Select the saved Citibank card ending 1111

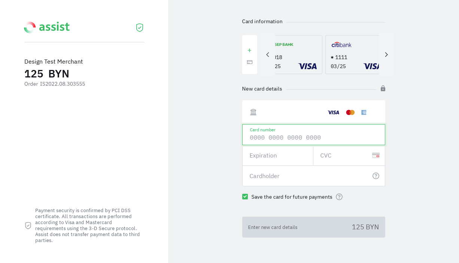[352, 55]
